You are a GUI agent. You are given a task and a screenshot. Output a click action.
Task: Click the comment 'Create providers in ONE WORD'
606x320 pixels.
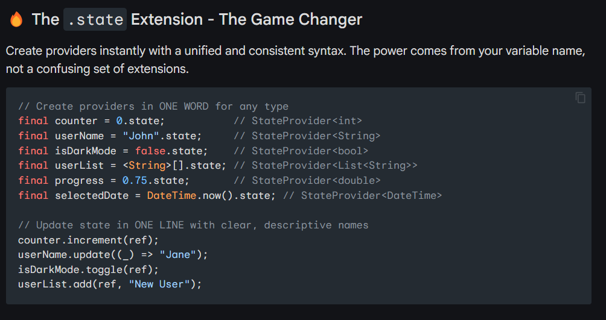pyautogui.click(x=153, y=106)
